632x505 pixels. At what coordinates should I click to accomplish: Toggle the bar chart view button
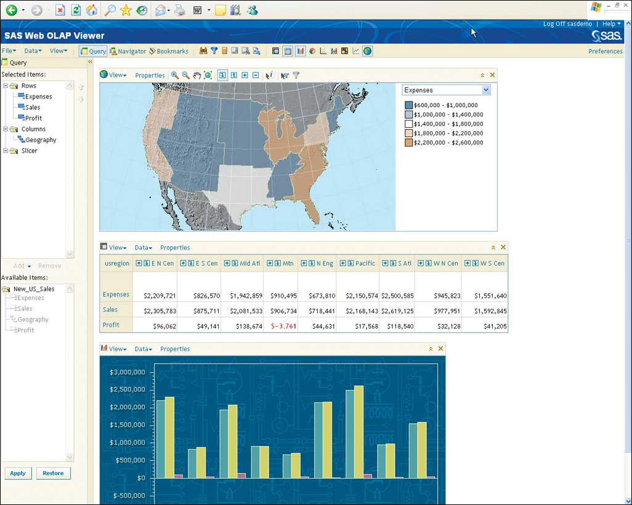(300, 51)
